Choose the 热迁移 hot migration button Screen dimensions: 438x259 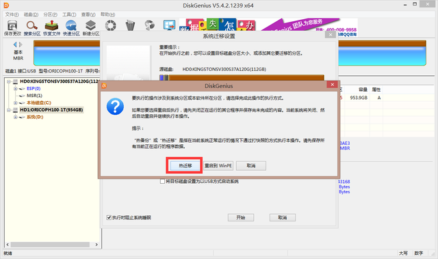tap(185, 165)
